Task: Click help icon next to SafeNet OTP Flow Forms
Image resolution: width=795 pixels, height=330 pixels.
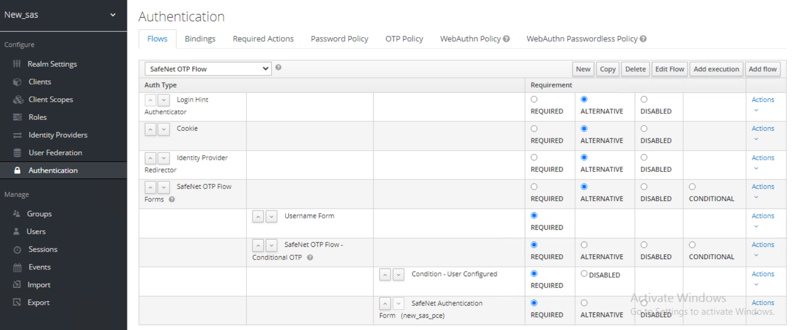Action: (172, 199)
